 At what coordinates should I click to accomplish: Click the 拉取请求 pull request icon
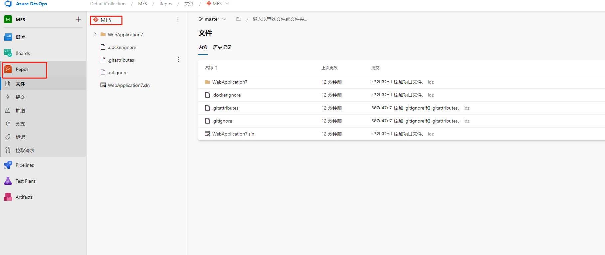[8, 150]
